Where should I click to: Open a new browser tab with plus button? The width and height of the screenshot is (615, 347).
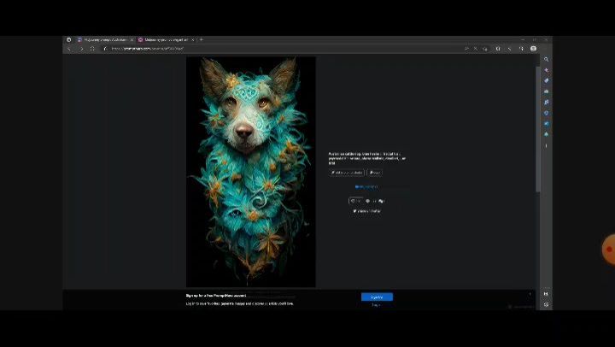point(201,39)
